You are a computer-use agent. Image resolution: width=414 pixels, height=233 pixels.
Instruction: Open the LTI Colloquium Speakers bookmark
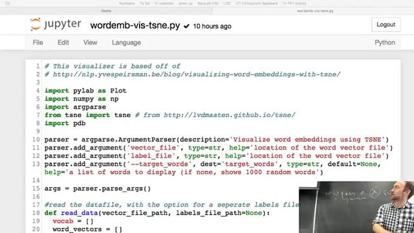point(256,3)
